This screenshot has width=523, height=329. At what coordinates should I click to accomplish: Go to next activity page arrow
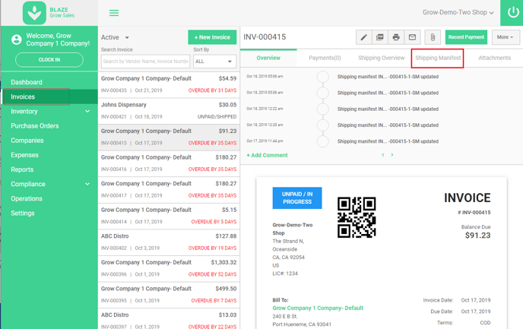392,155
